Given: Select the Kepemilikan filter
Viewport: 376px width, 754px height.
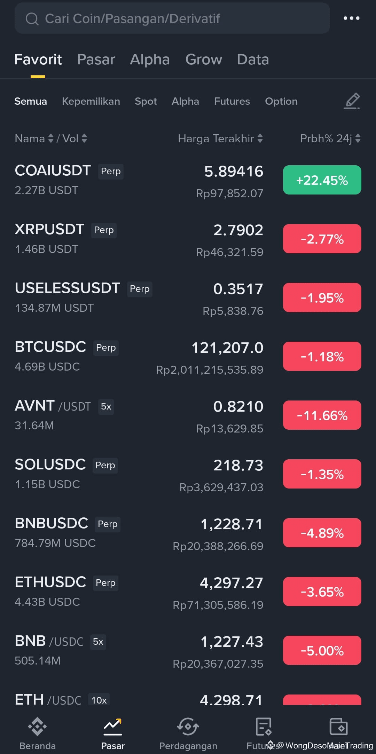Looking at the screenshot, I should coord(91,101).
